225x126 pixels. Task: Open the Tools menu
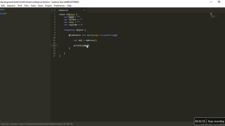click(40, 6)
